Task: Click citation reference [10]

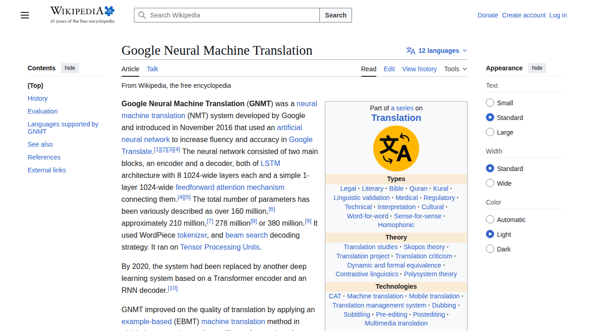Action: (173, 288)
